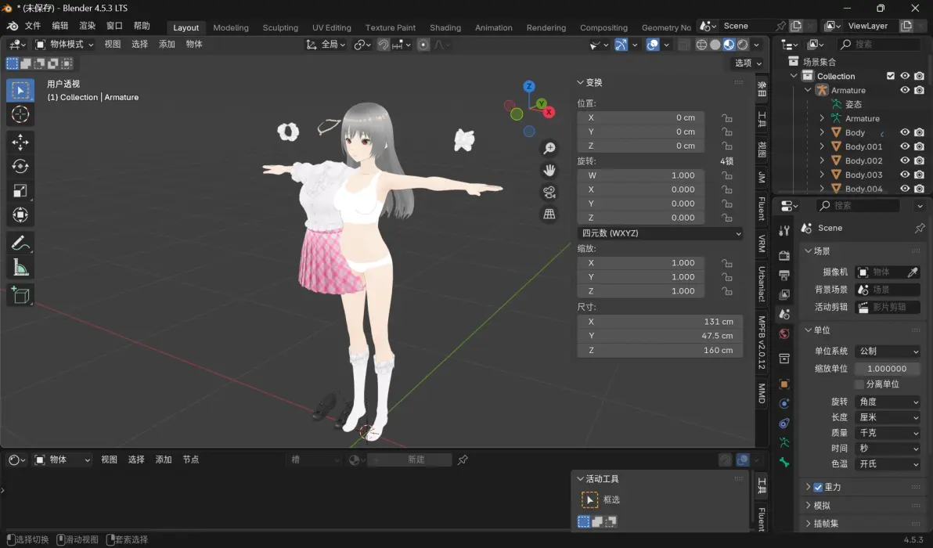Click the camera eyedropper icon
This screenshot has height=548, width=933.
pyautogui.click(x=912, y=272)
